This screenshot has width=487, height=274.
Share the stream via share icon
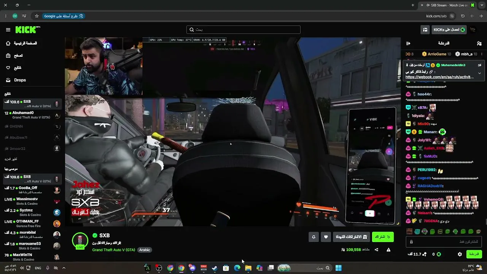tap(376, 250)
